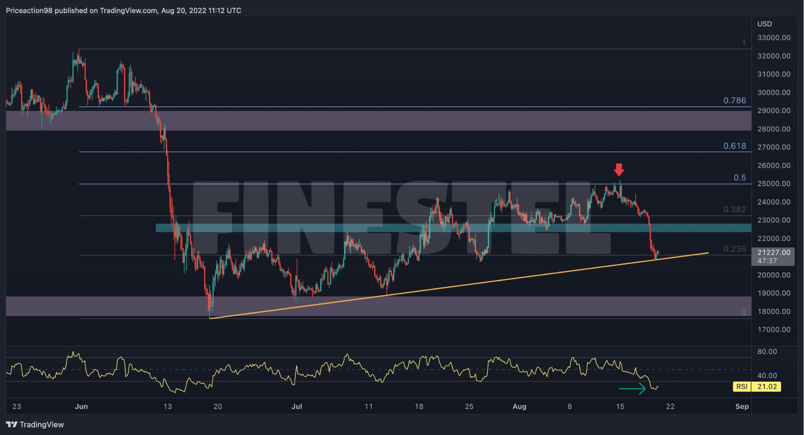Click the Jun label on time axis

point(81,406)
